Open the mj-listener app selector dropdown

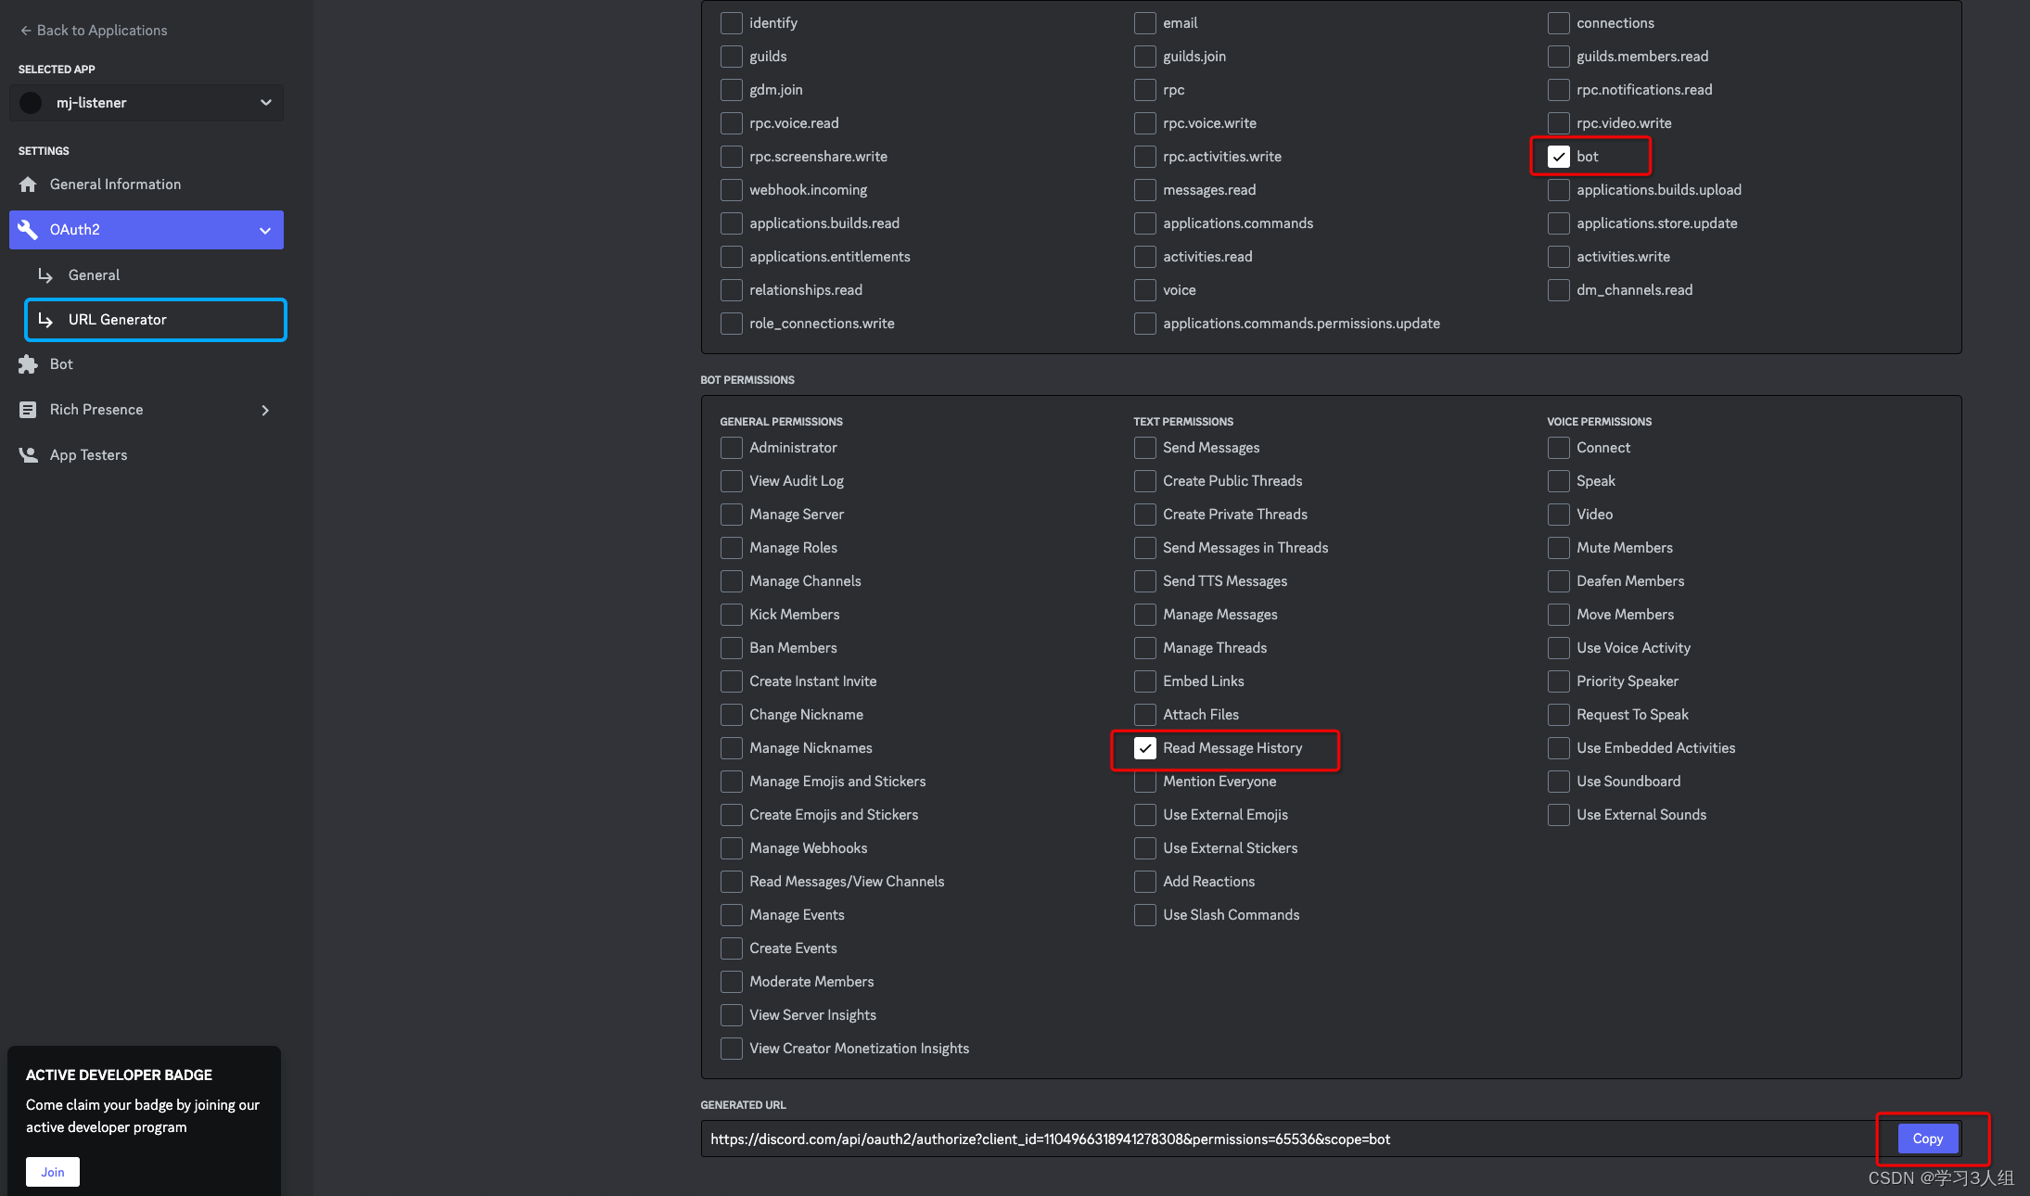(x=147, y=103)
